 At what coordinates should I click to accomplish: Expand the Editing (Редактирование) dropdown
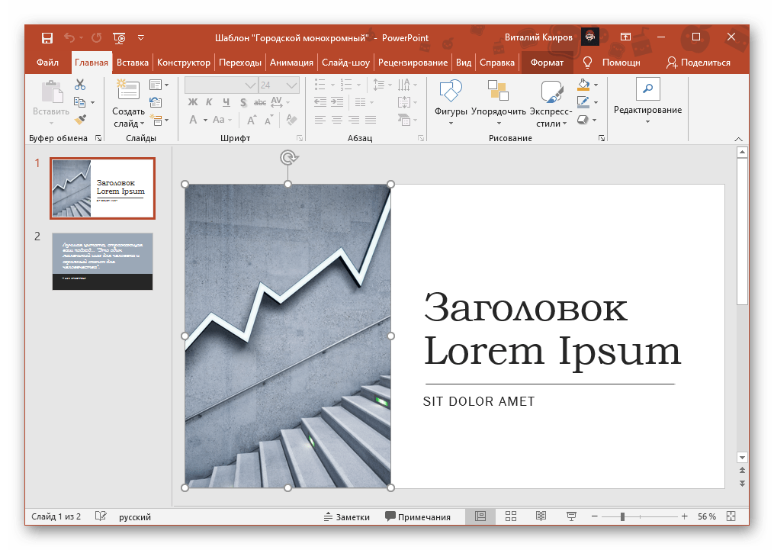(647, 121)
